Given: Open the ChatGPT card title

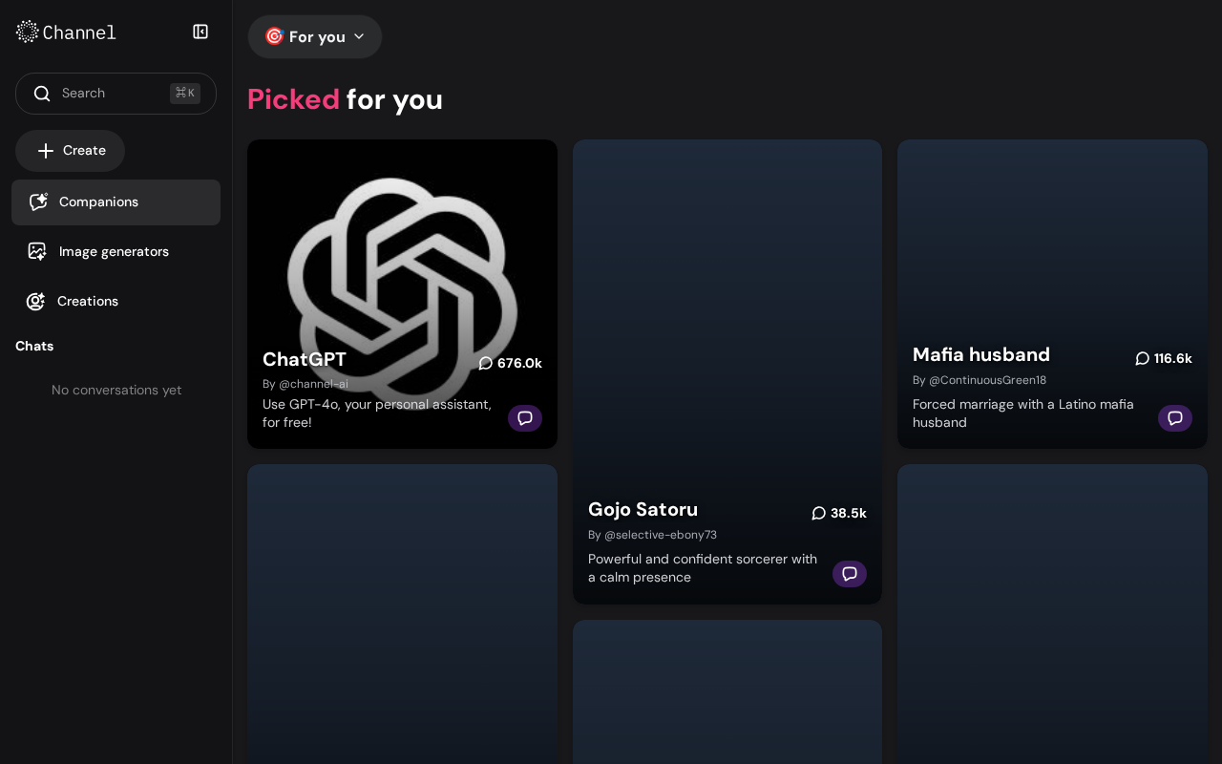Looking at the screenshot, I should point(305,359).
